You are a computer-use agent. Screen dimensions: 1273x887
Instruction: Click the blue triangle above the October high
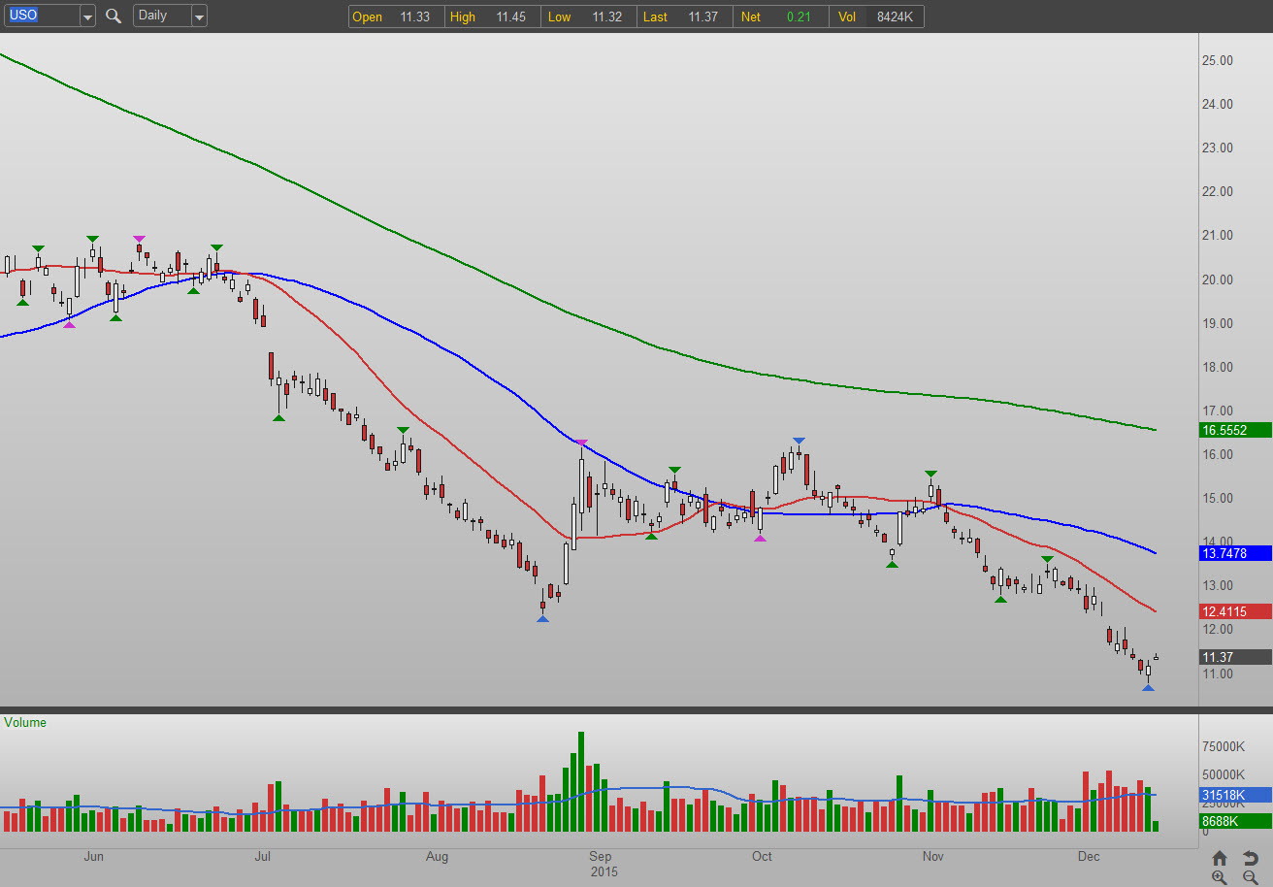(x=799, y=441)
